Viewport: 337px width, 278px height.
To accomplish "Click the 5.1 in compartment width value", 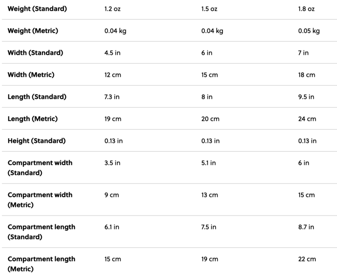I will [208, 163].
